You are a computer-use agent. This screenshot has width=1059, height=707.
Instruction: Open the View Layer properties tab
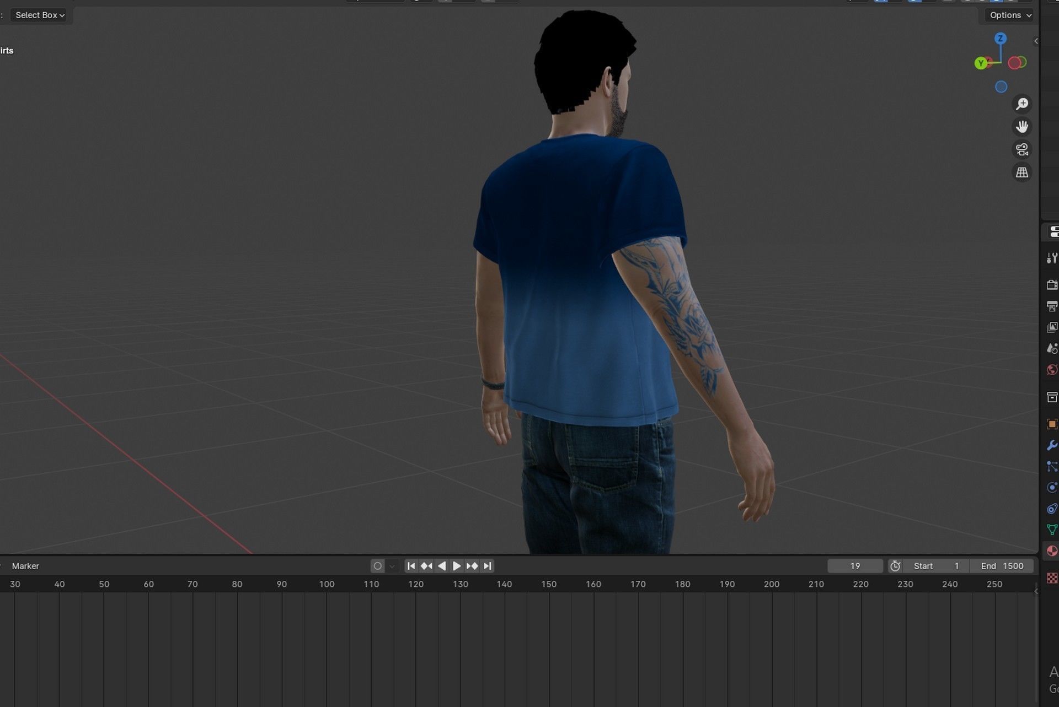click(x=1052, y=327)
